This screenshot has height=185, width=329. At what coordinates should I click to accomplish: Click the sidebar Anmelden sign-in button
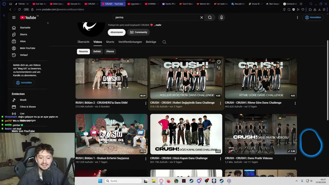24,83
